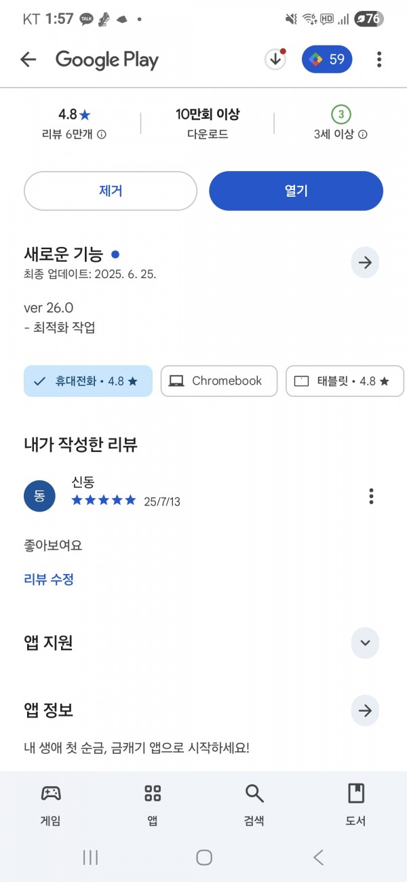This screenshot has height=882, width=407.
Task: Switch to the 게임 tab
Action: click(51, 805)
